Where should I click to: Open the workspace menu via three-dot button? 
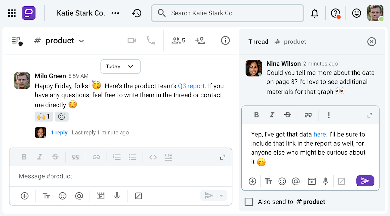click(115, 13)
